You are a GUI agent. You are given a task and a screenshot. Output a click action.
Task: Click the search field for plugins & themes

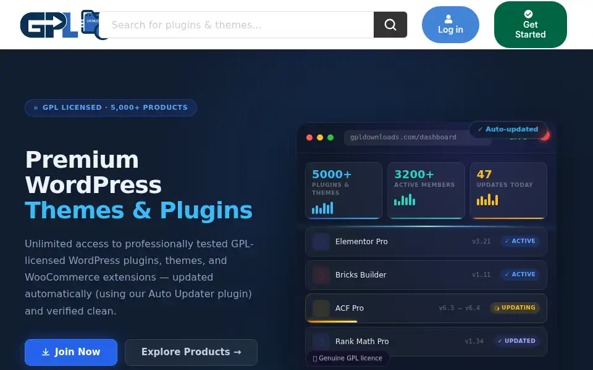click(237, 25)
